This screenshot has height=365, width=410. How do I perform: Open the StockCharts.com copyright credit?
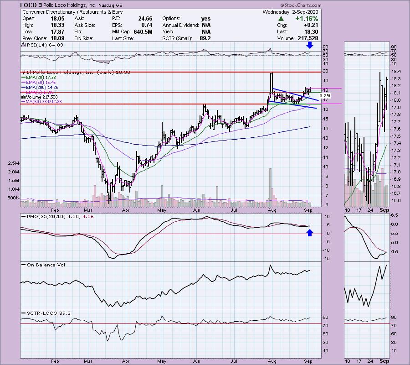click(x=301, y=5)
